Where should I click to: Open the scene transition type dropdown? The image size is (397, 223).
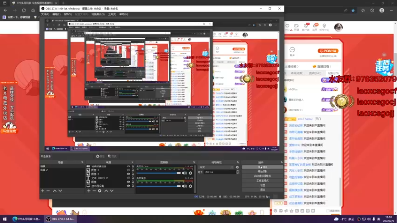216,167
